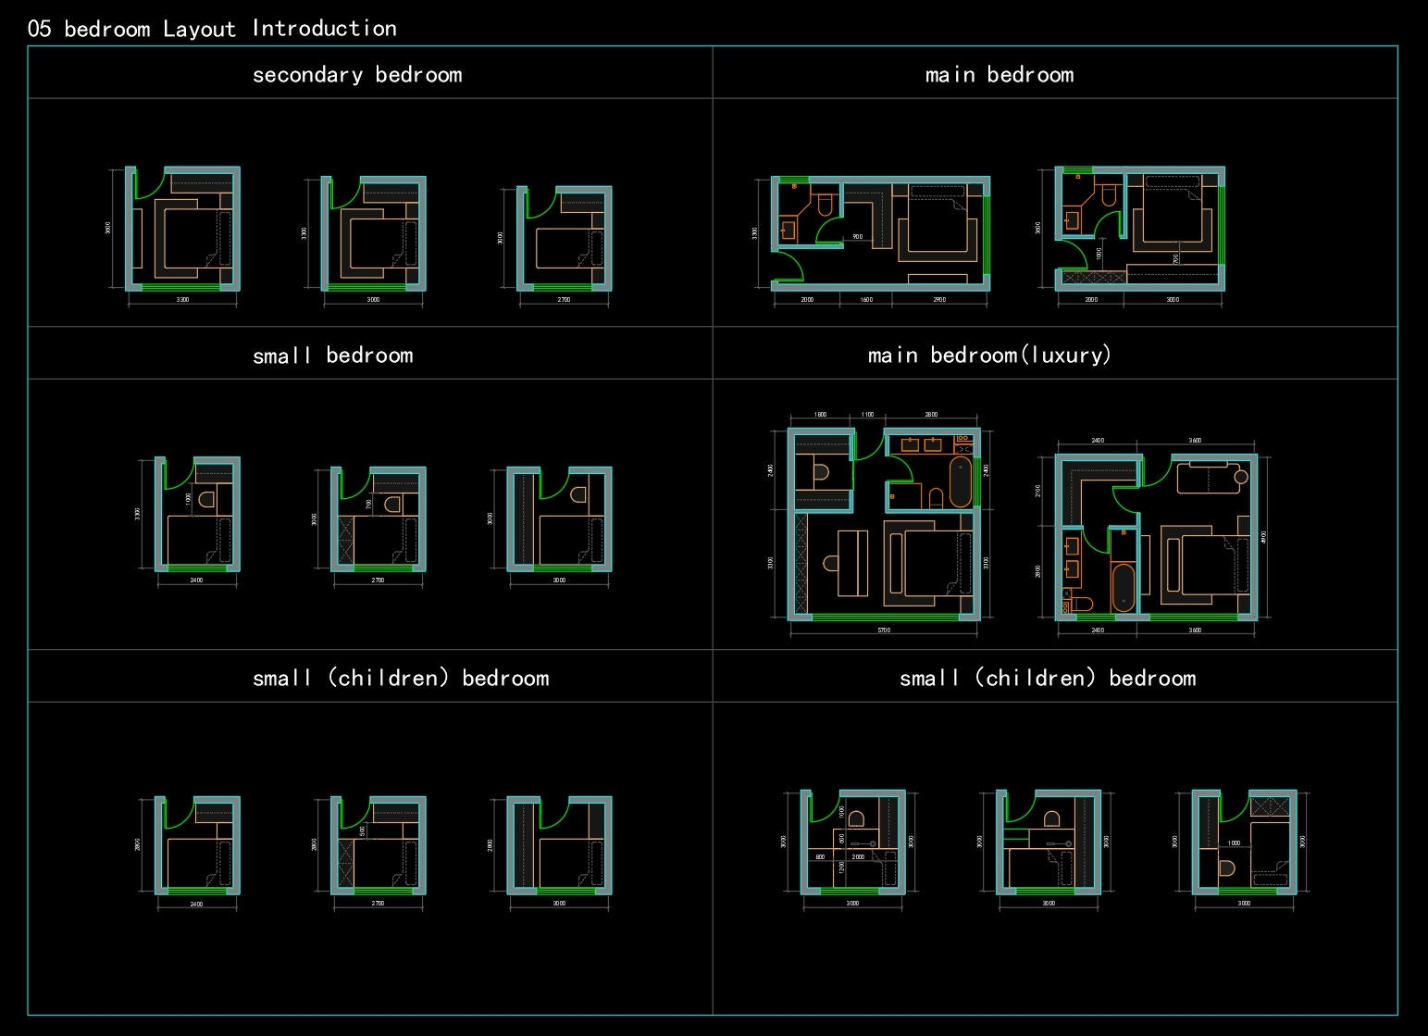
Task: Click the 05 bedroom Layout Introduction title
Action: pyautogui.click(x=213, y=28)
